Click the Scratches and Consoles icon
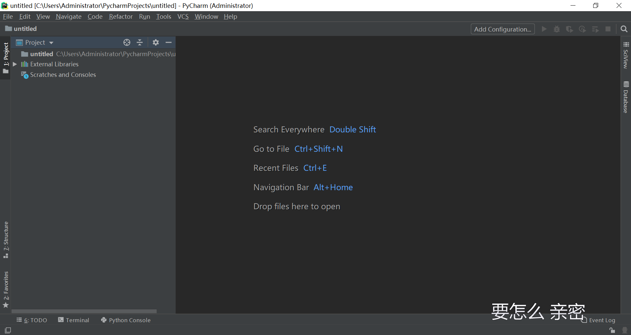The image size is (631, 335). (x=25, y=75)
